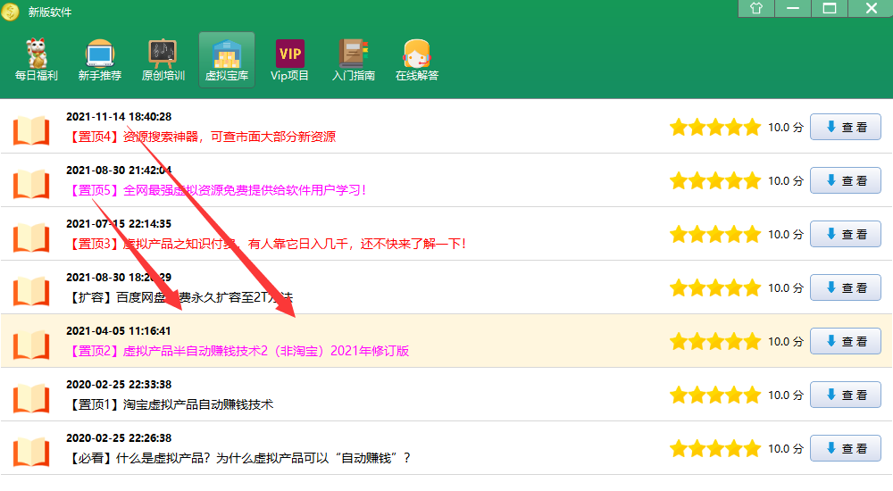Open the 每日福利 lucky cat icon
This screenshot has width=893, height=491.
coord(36,61)
